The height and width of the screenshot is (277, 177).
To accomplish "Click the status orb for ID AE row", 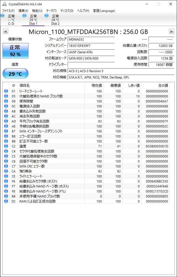I will (6, 126).
